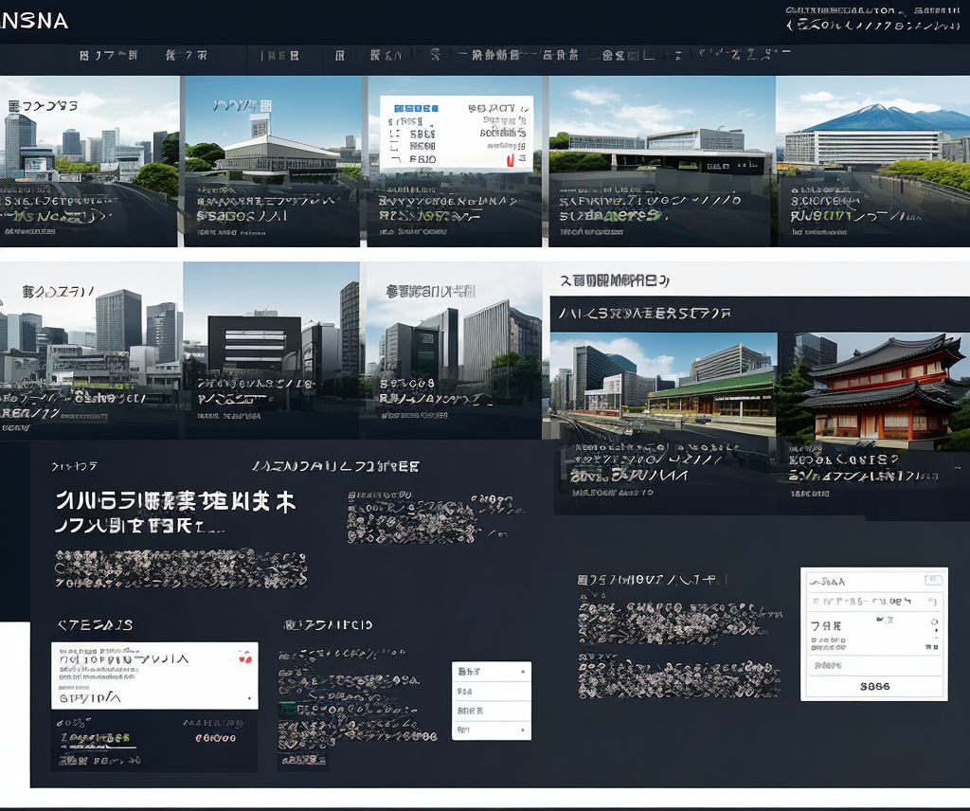Viewport: 970px width, 811px height.
Task: Expand the last row of the small white dropdown list
Action: tap(491, 730)
